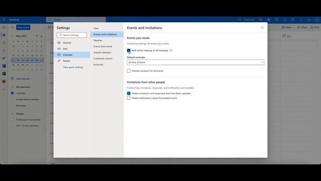Toggle United States holidays calendar
This screenshot has height=181, width=321.
click(12, 100)
